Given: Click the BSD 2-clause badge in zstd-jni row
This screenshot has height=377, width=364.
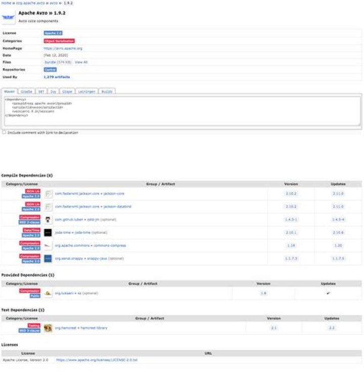Looking at the screenshot, I should tap(29, 223).
